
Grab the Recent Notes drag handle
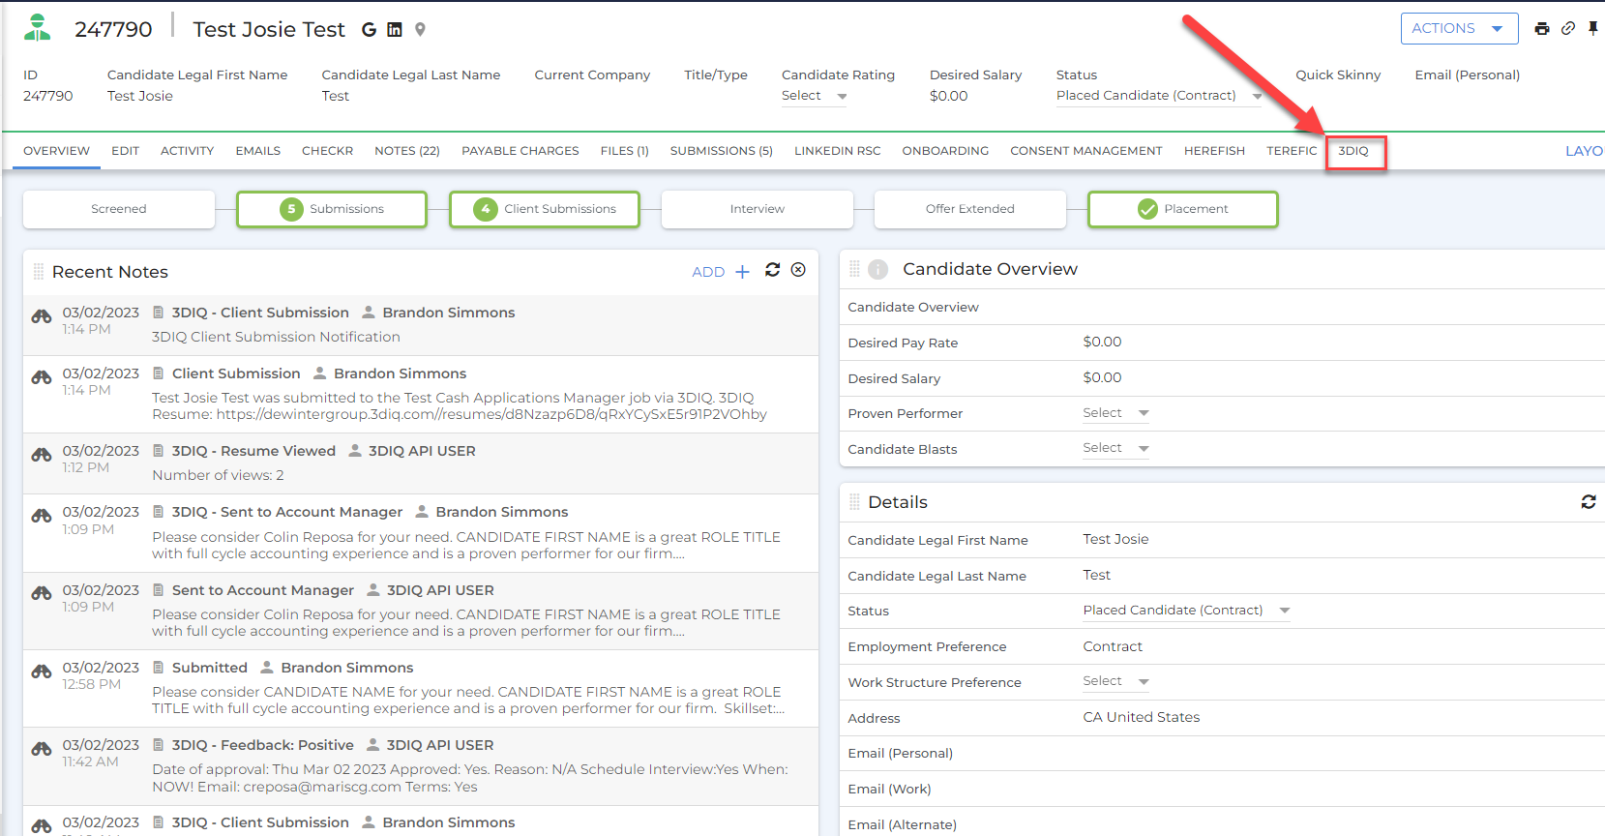(39, 272)
